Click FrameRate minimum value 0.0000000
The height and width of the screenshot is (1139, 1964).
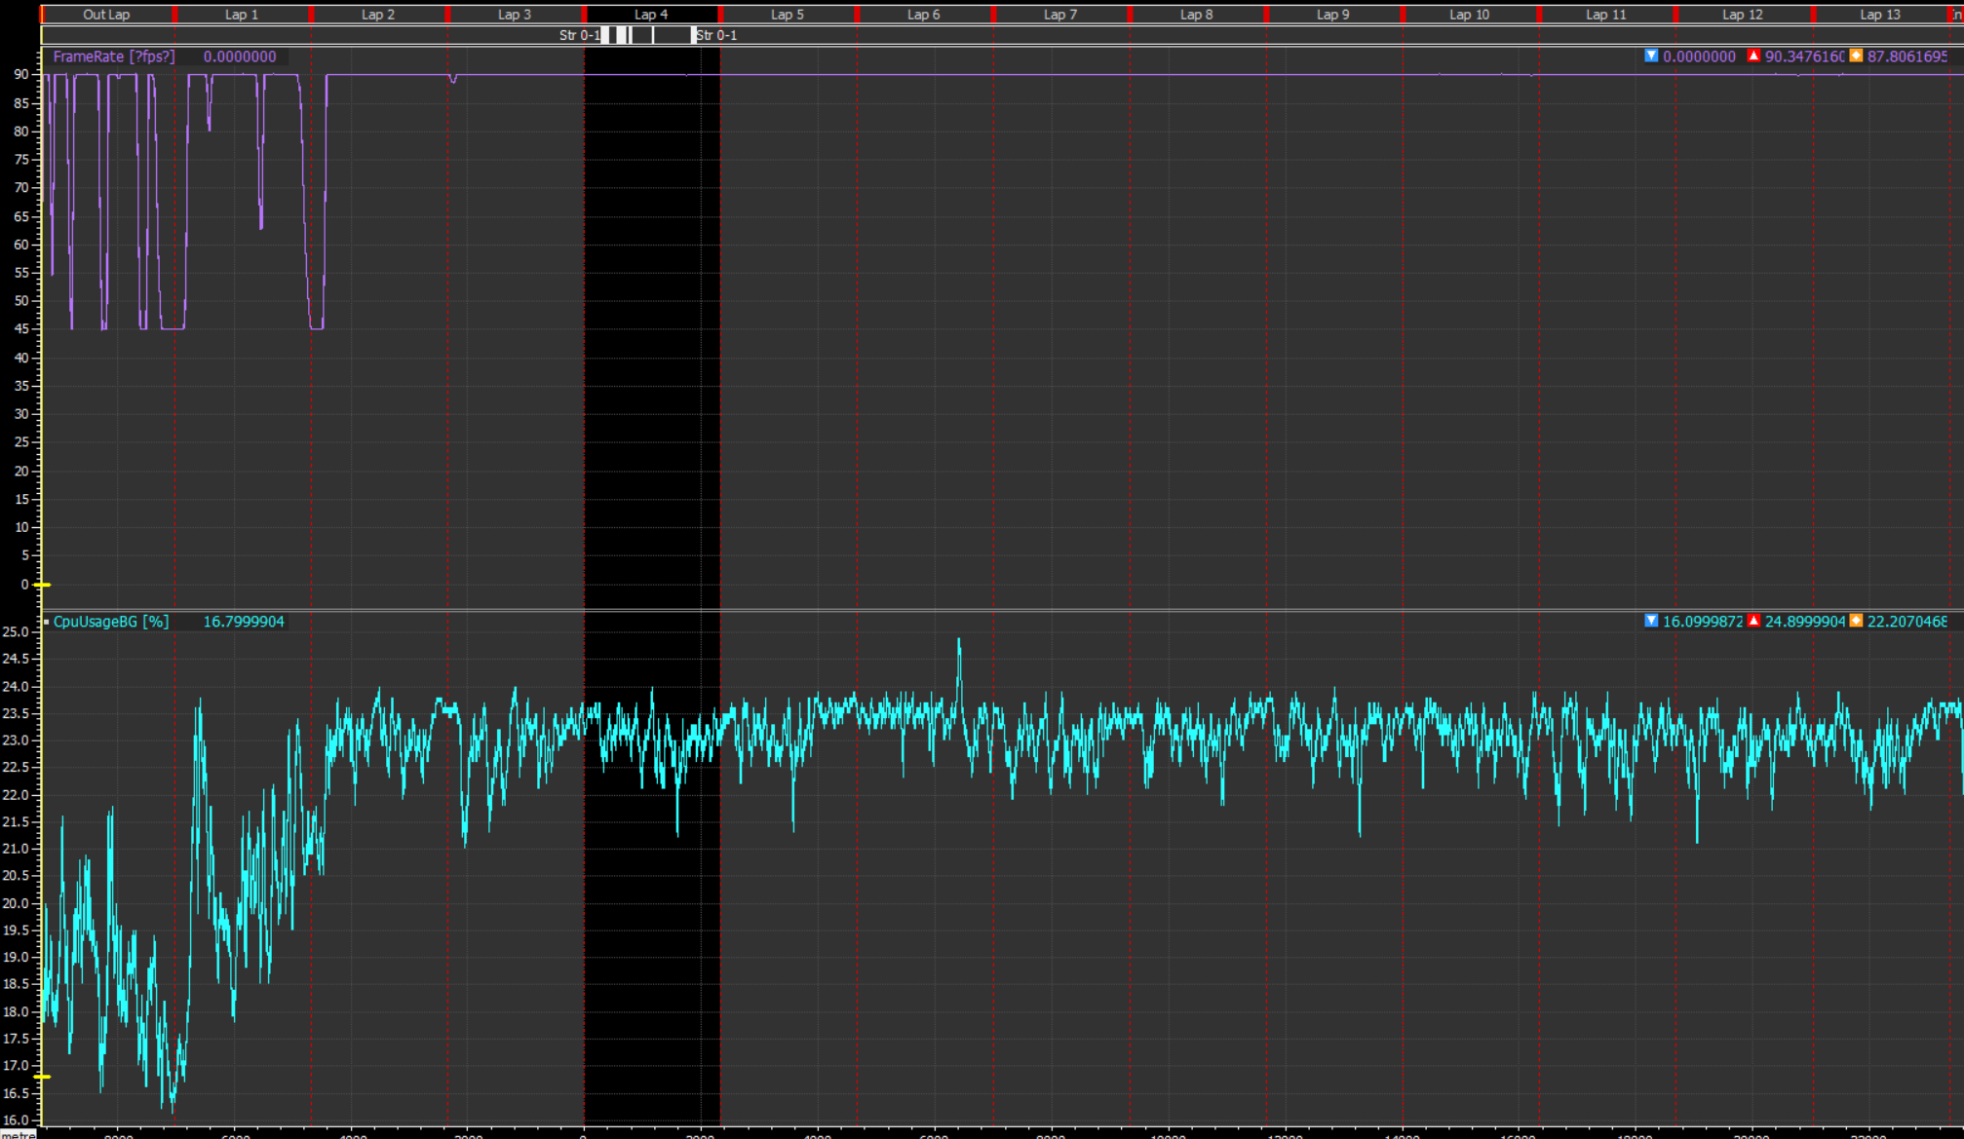tap(1699, 57)
